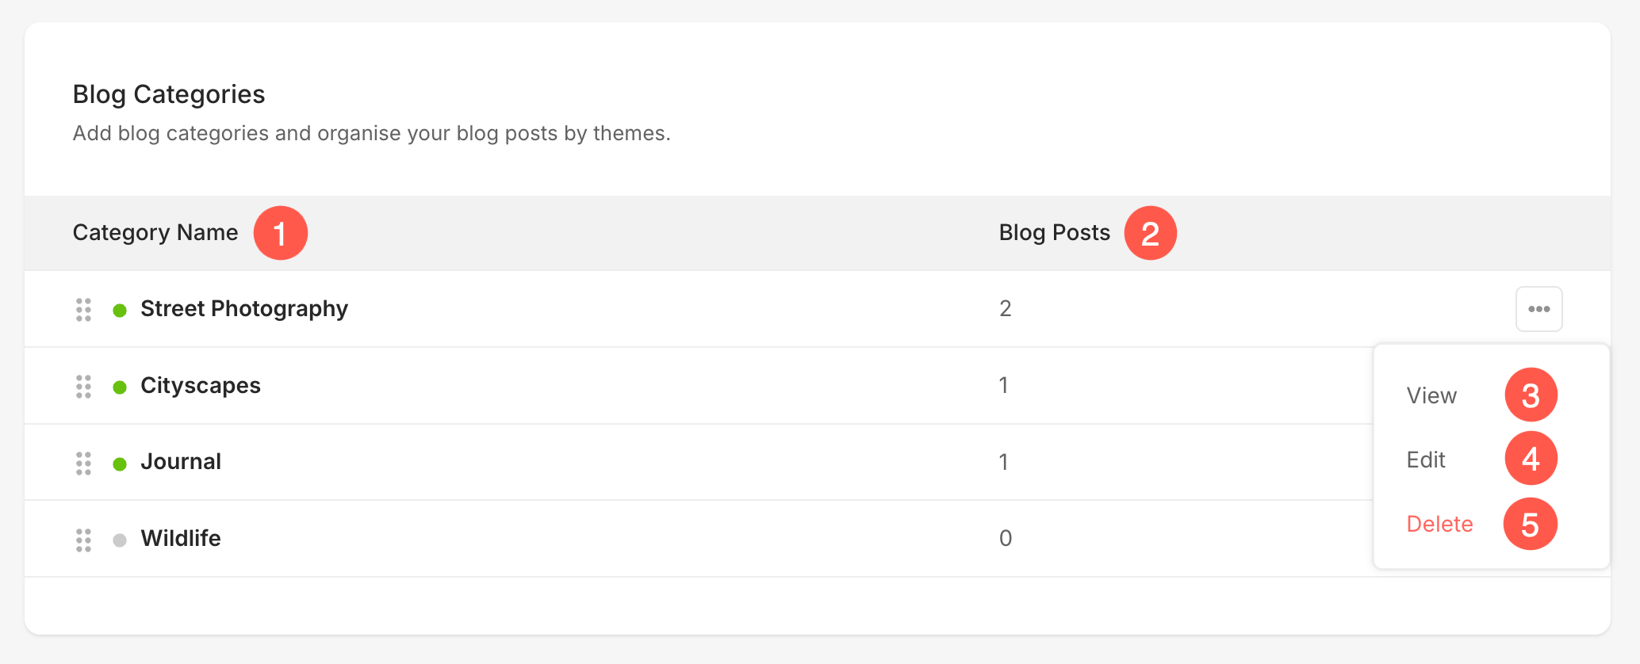Viewport: 1640px width, 664px height.
Task: Select View from the context menu
Action: (1431, 395)
